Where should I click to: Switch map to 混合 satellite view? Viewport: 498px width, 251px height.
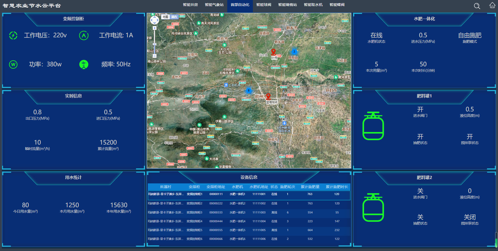tap(174, 17)
